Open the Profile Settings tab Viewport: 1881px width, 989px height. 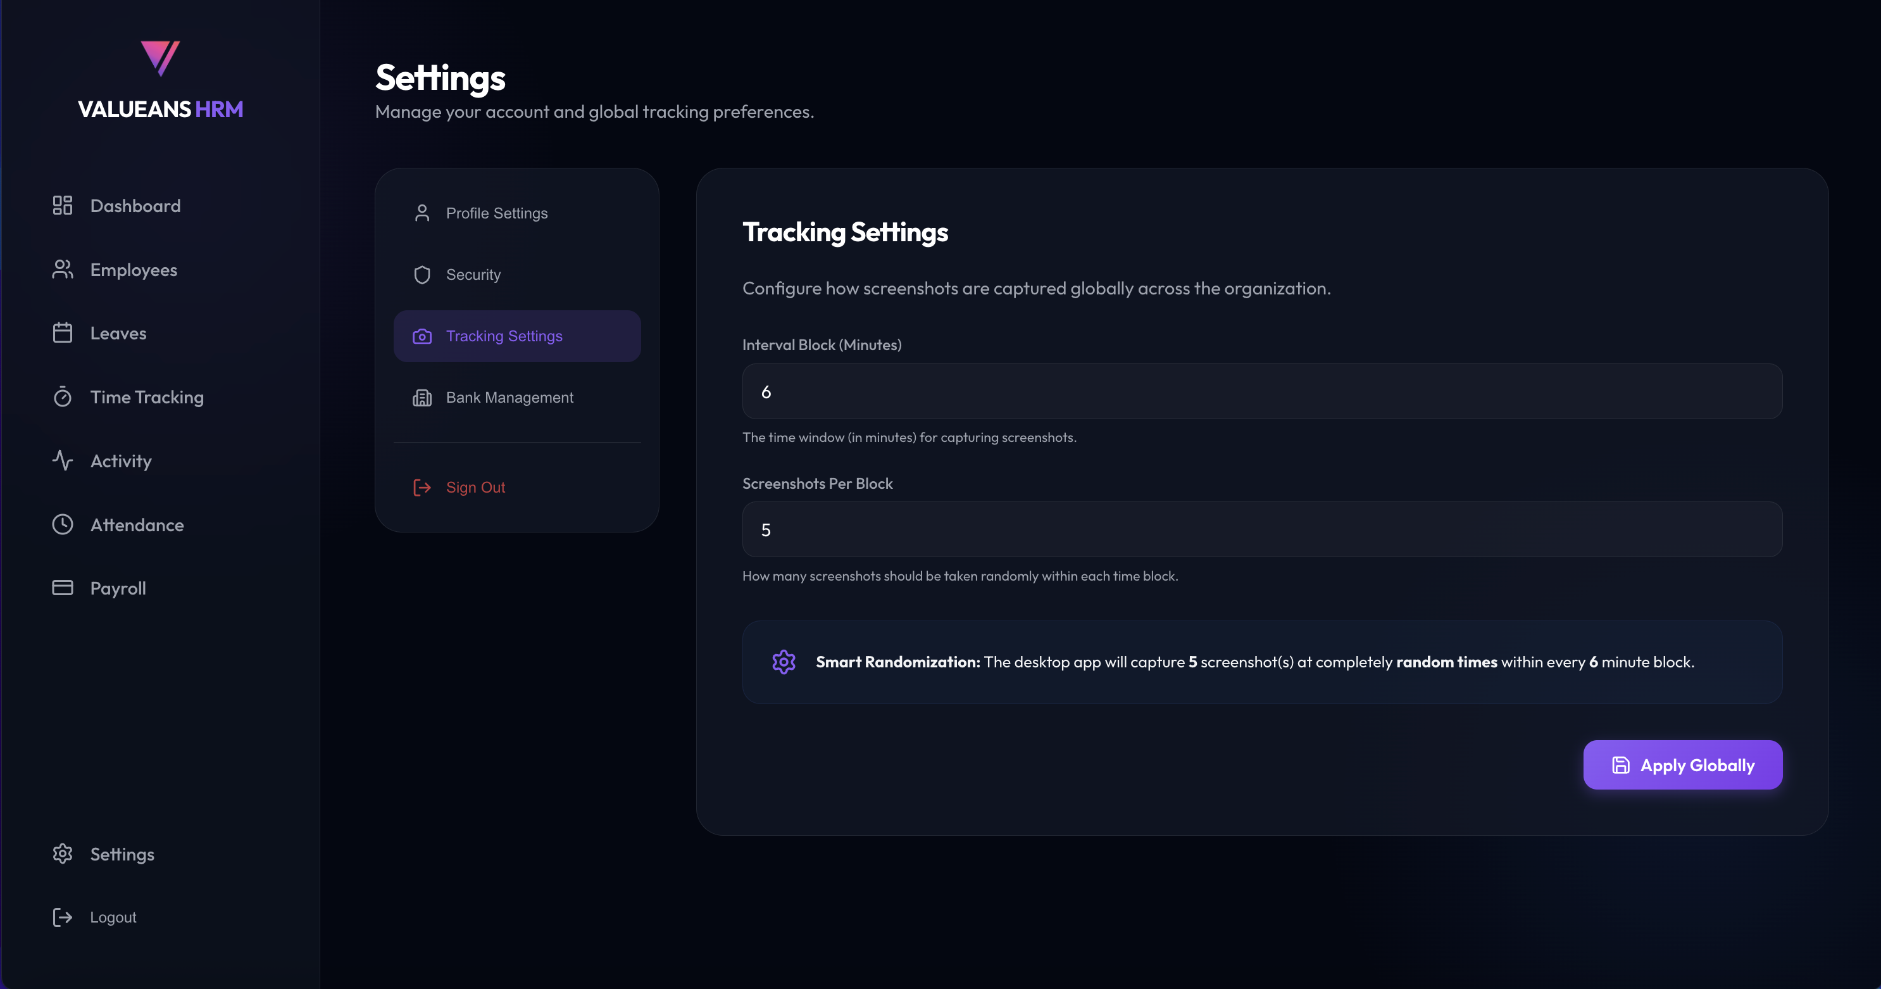(x=497, y=213)
